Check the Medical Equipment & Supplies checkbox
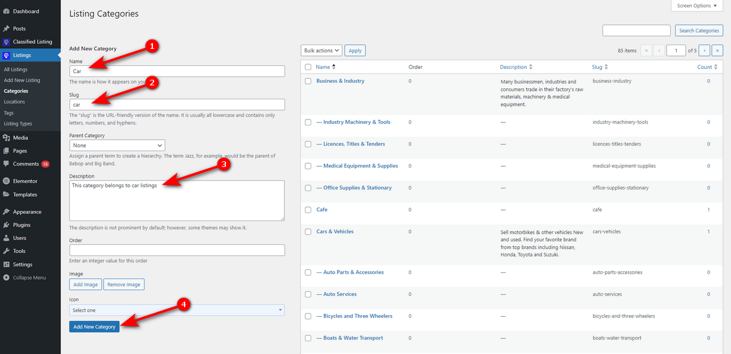Screen dimensions: 731x354 pyautogui.click(x=308, y=166)
